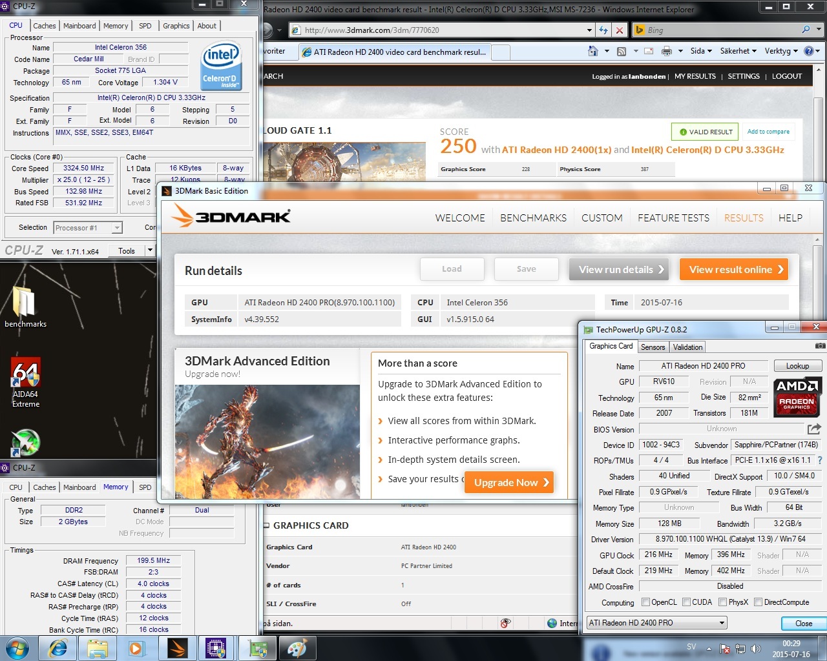The height and width of the screenshot is (661, 827).
Task: Open the Verktyg menu dropdown in IE
Action: (x=781, y=51)
